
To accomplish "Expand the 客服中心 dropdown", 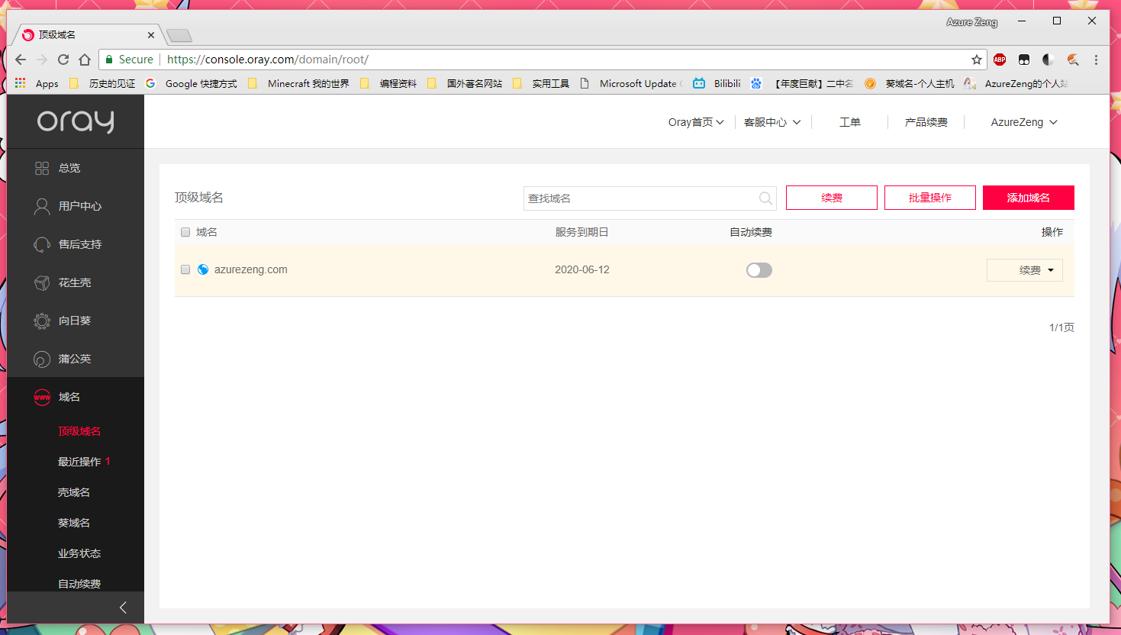I will point(772,122).
